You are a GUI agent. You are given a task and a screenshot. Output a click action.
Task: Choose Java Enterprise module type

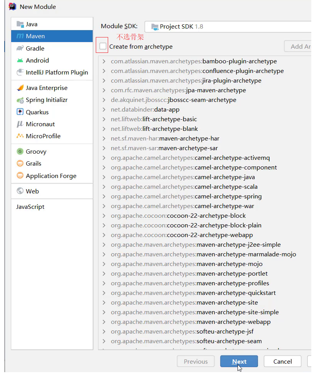(52, 88)
